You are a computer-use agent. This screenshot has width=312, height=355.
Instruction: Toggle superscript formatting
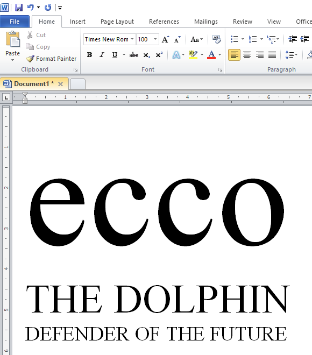(x=159, y=55)
